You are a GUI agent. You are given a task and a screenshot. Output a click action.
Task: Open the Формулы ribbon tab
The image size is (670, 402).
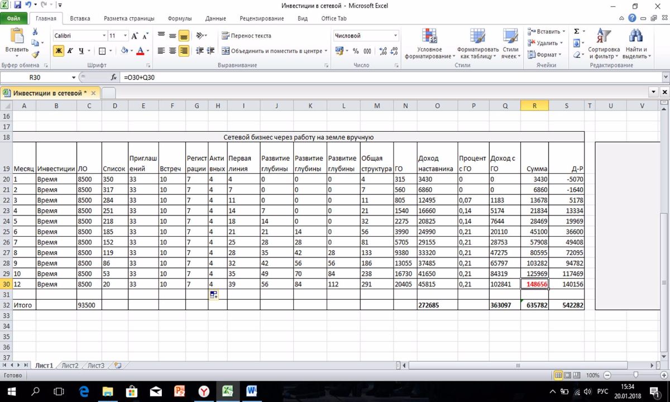coord(180,18)
